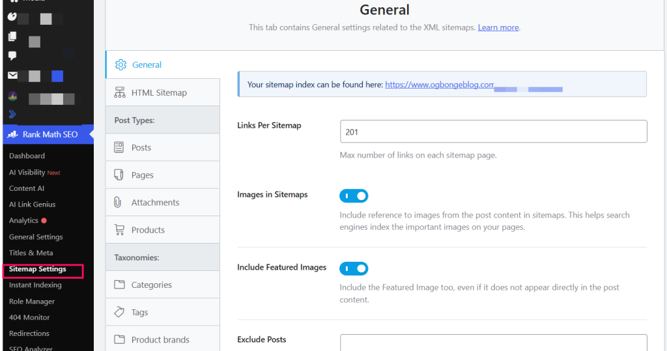Click the Rank Math SEO logo icon
The image size is (667, 351).
point(13,134)
